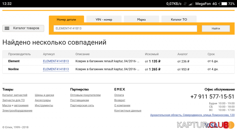237x133 pixels.
Task: Open the Возврат link
Action: click(120, 100)
